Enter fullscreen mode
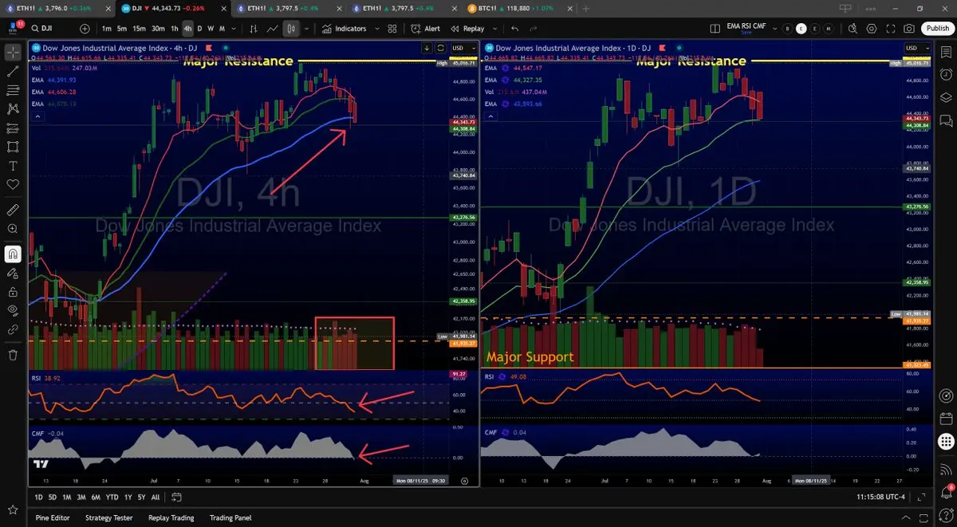Viewport: 957px width, 527px height. click(890, 28)
